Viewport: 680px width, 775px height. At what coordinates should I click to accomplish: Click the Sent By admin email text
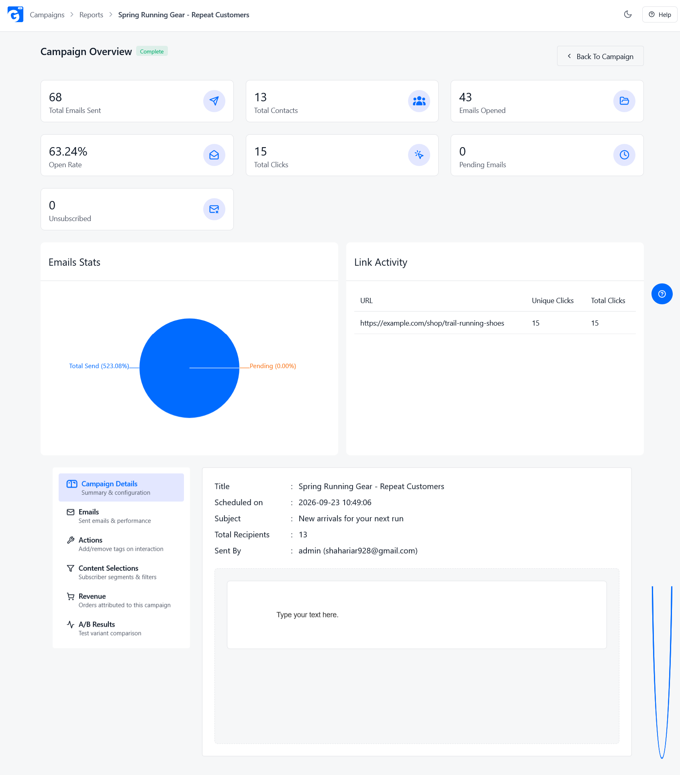(358, 551)
